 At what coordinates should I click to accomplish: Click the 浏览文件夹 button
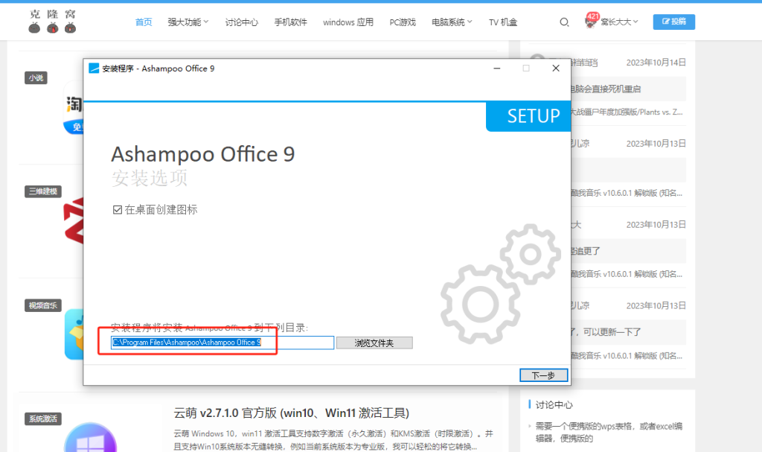(x=374, y=343)
